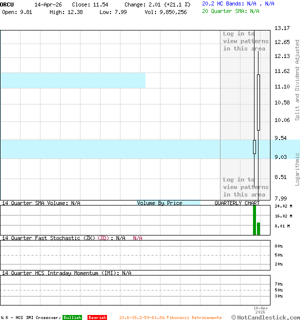
Task: Click the small candlestick near 9.54
Action: click(x=254, y=146)
